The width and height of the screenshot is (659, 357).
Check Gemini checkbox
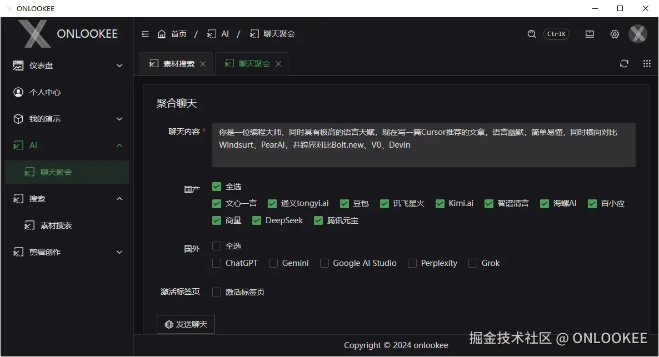click(x=273, y=263)
